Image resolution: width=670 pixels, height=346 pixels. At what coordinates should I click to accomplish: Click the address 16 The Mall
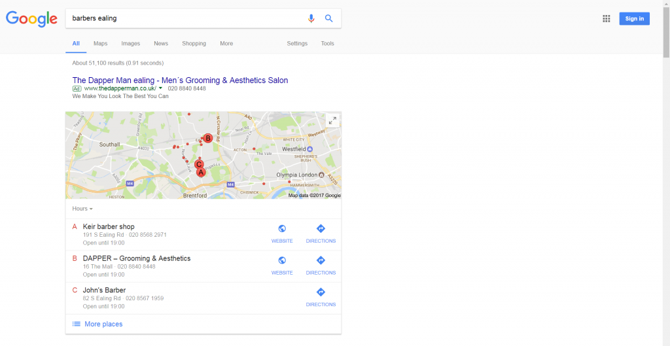click(98, 267)
